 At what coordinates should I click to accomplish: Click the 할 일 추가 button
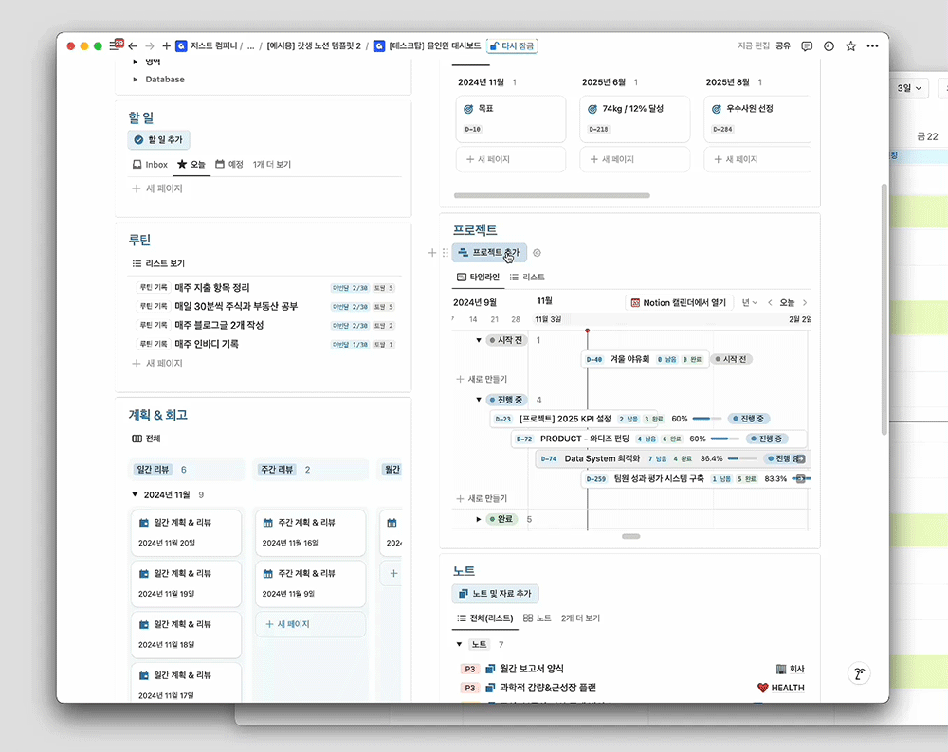pyautogui.click(x=159, y=140)
